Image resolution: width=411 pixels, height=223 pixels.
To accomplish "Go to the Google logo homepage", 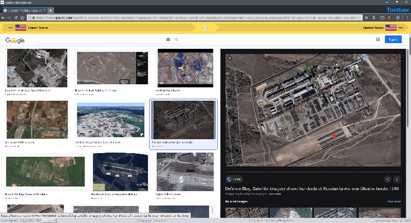I will point(15,40).
